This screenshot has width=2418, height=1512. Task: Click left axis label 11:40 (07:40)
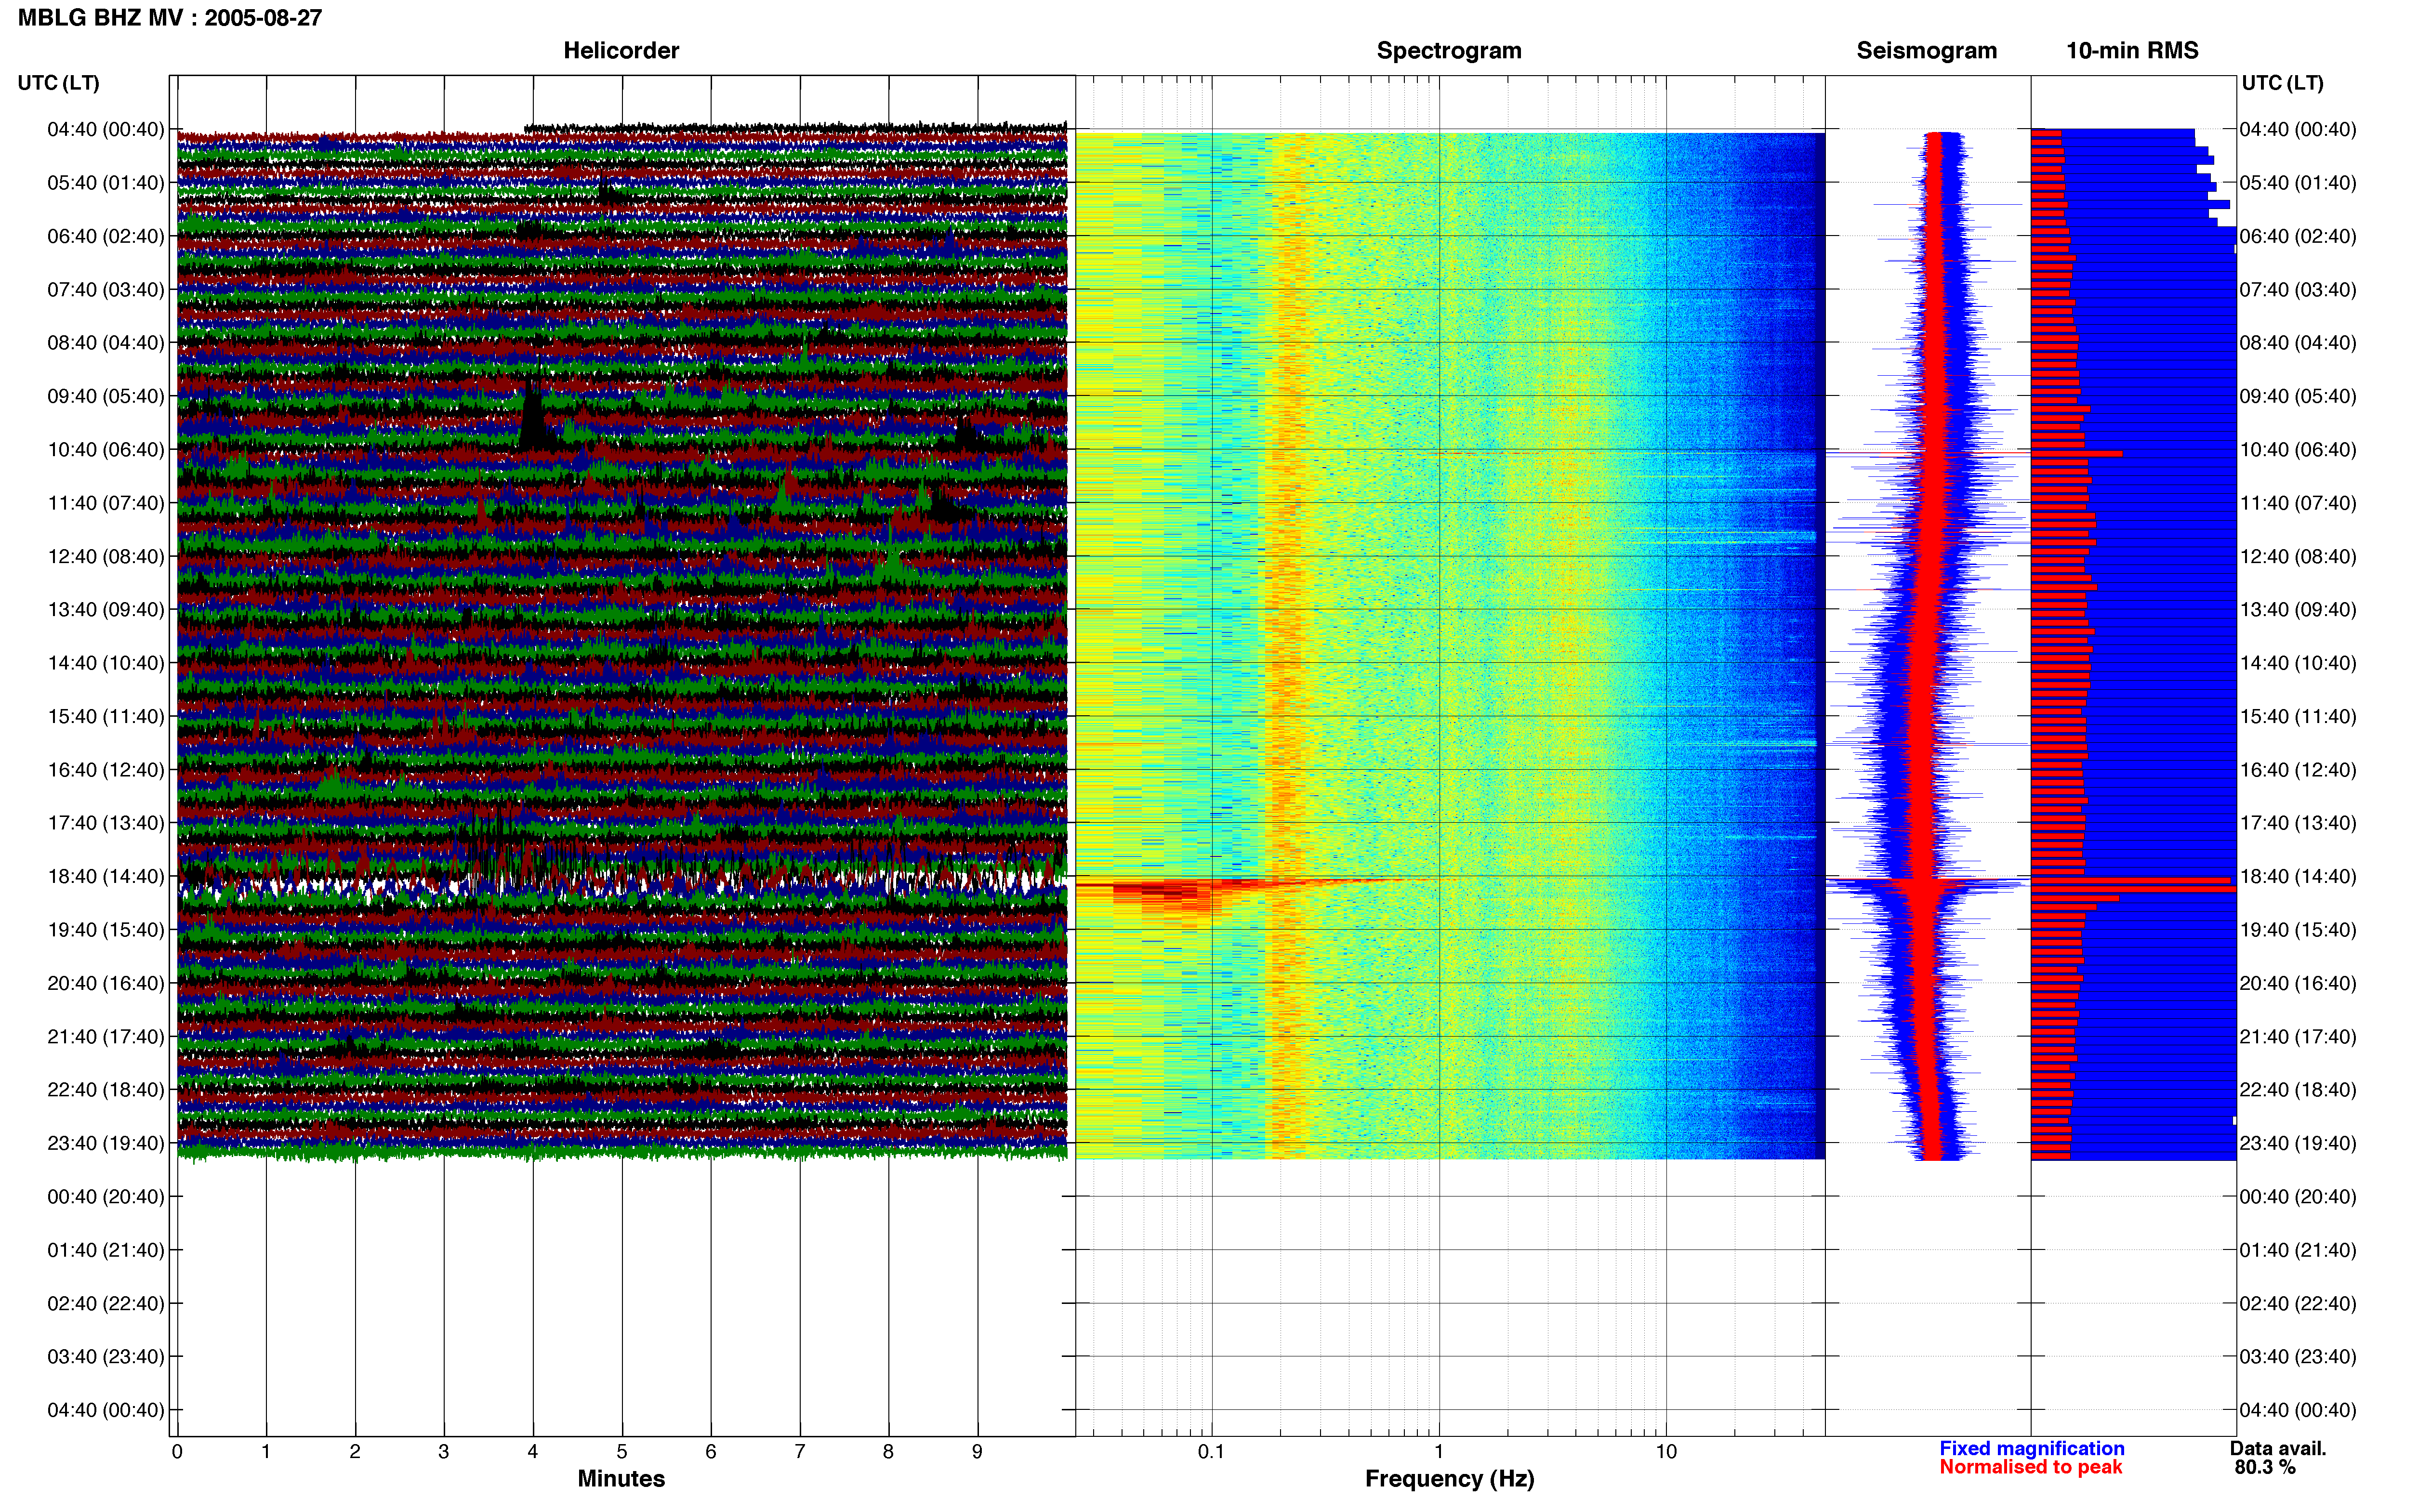click(106, 503)
